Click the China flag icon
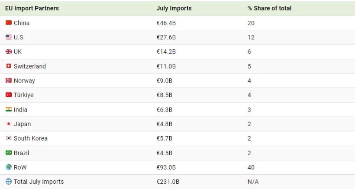 [9, 23]
